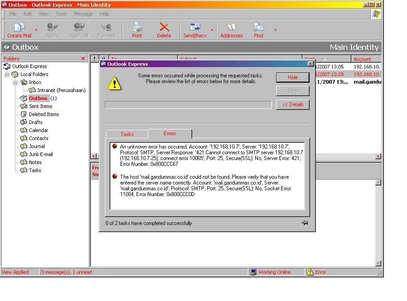
Task: Click the Error warning status icon
Action: pos(310,272)
